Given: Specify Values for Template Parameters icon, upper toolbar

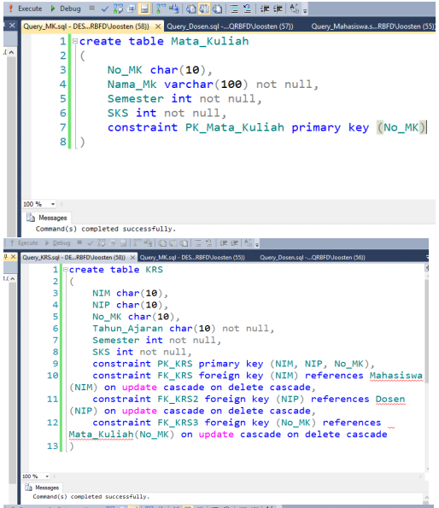Looking at the screenshot, I should [x=294, y=9].
